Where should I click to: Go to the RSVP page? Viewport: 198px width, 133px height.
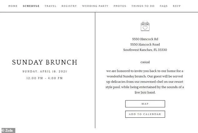pos(177,6)
